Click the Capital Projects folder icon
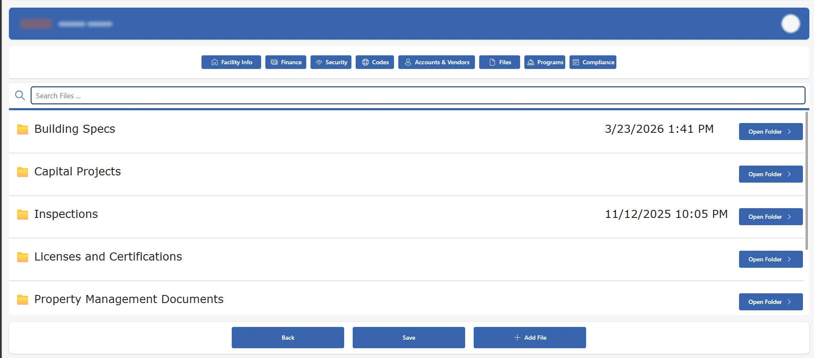 (x=23, y=172)
